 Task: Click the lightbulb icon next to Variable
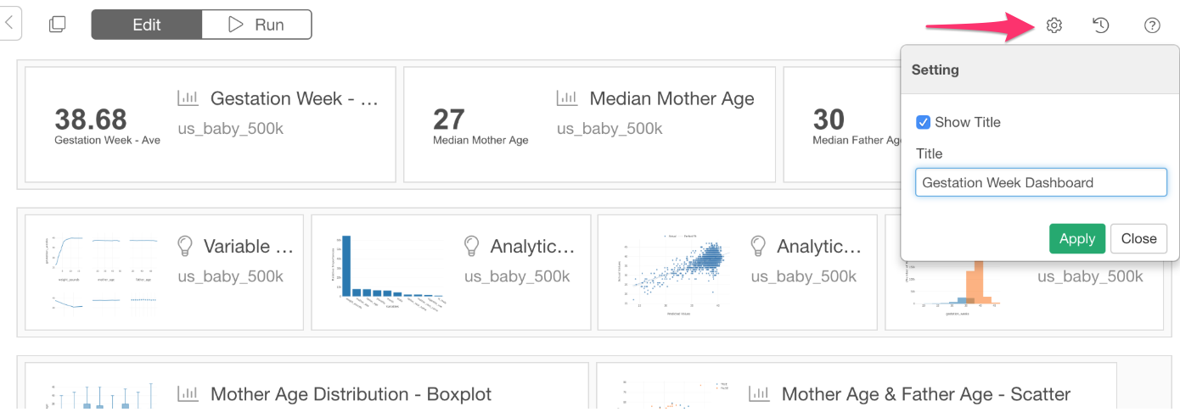184,246
